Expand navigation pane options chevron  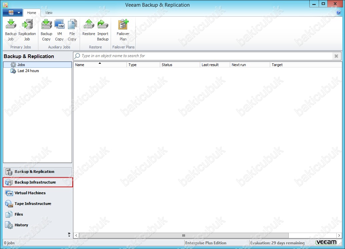(x=69, y=234)
